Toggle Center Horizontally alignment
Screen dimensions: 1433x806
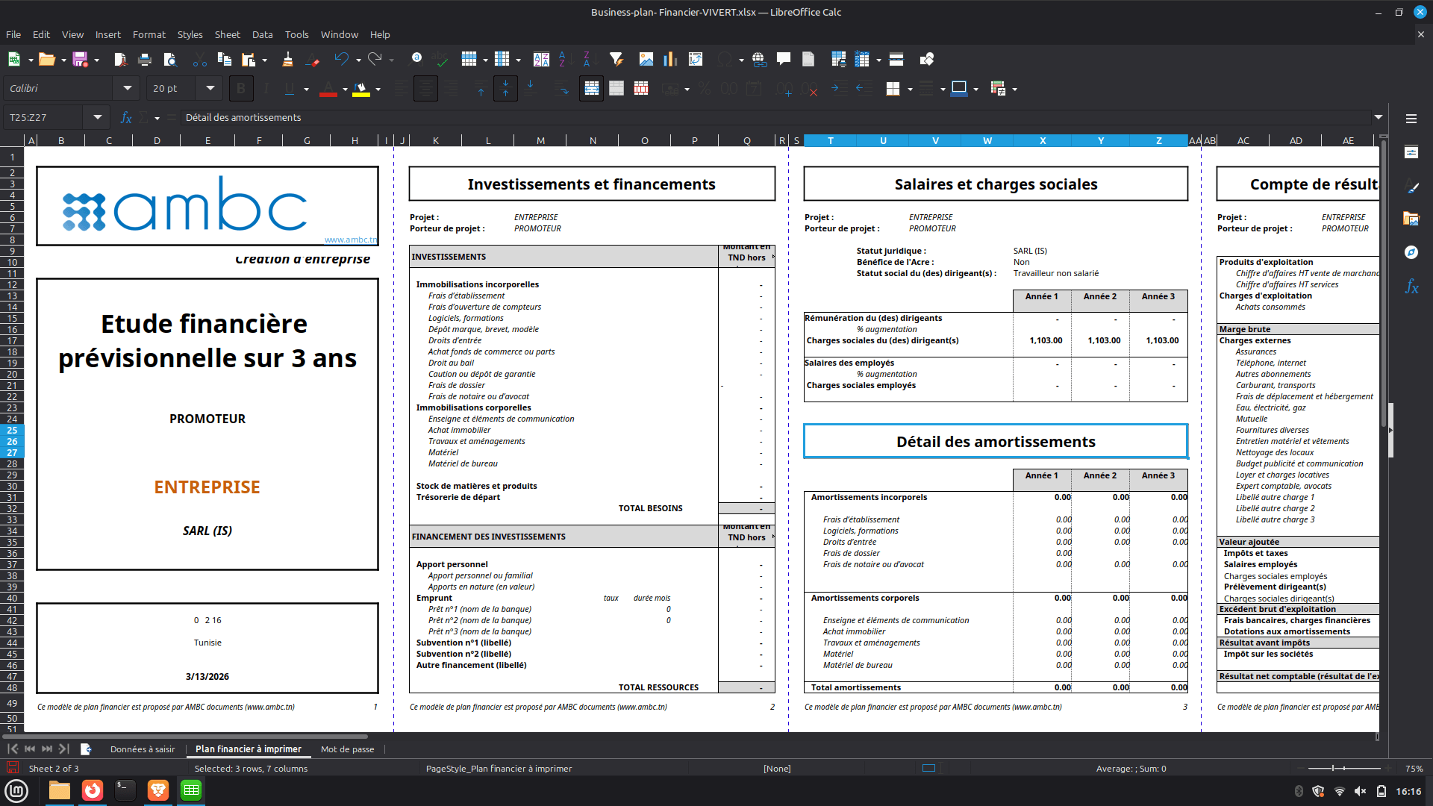(x=425, y=89)
